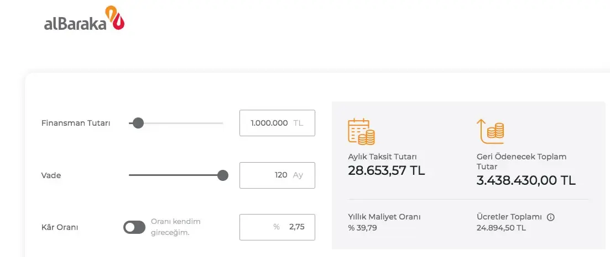
Task: Click the % 39,79 annual cost rate
Action: 362,227
